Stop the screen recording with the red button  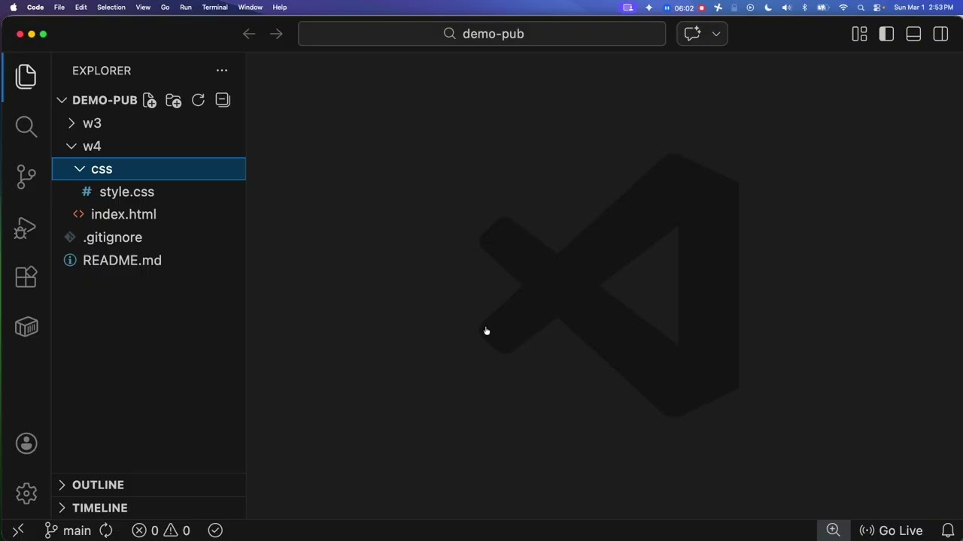click(x=702, y=8)
